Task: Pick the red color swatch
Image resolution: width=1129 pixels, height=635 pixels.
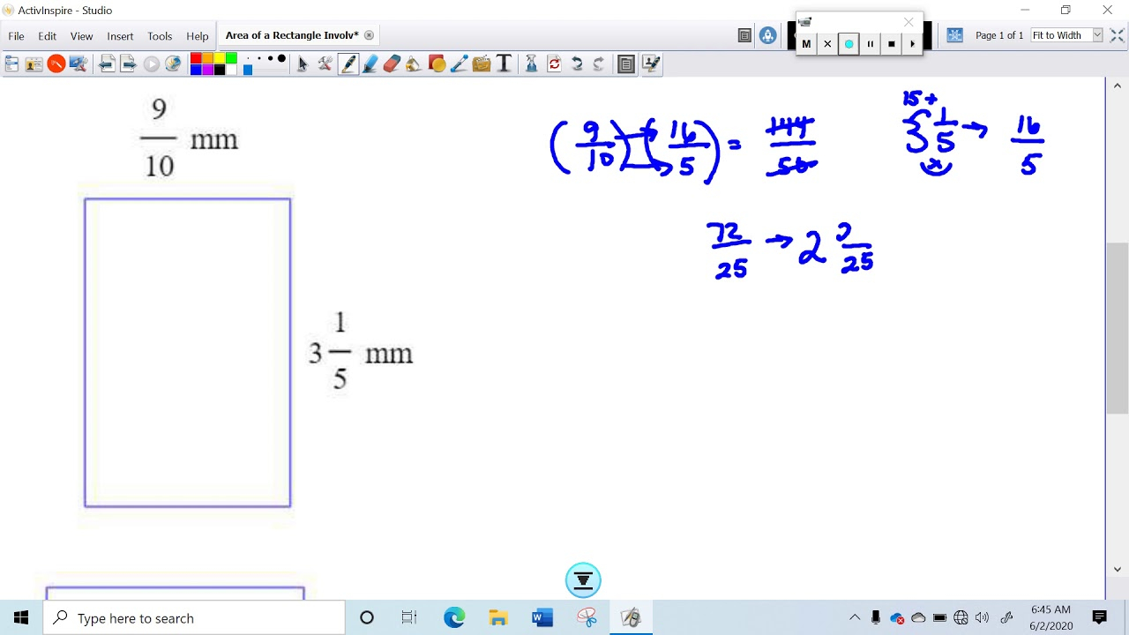Action: 196,58
